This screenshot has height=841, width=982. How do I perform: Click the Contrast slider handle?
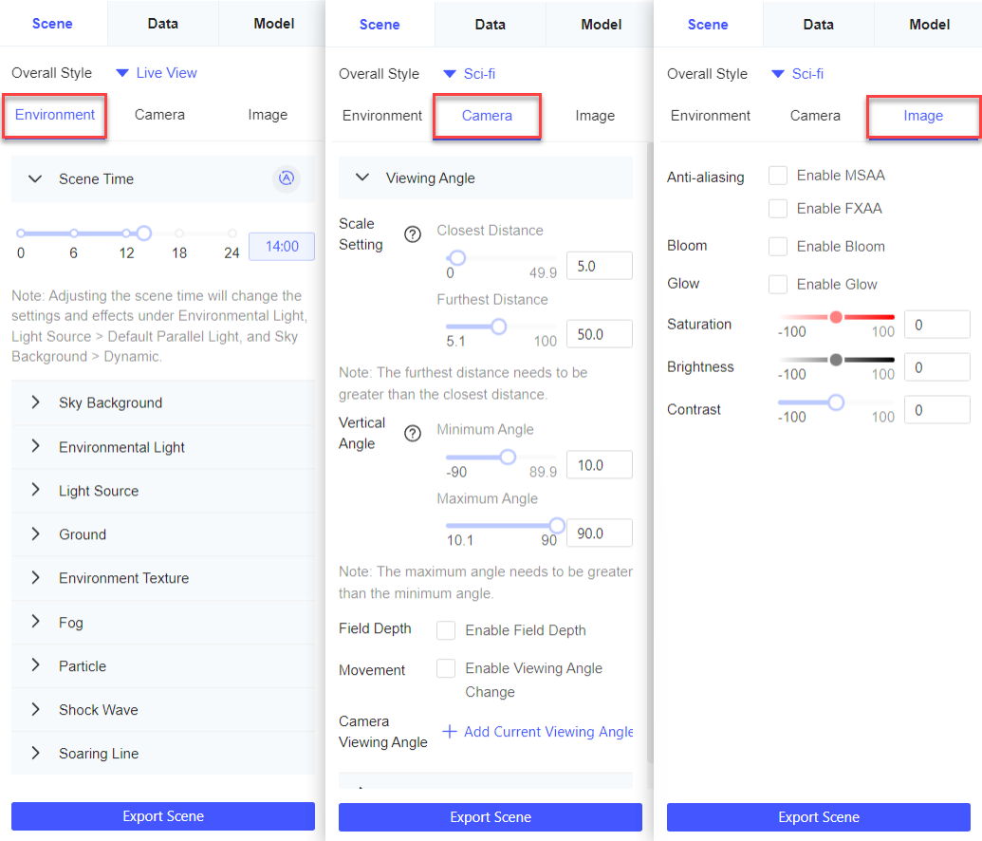pos(836,402)
